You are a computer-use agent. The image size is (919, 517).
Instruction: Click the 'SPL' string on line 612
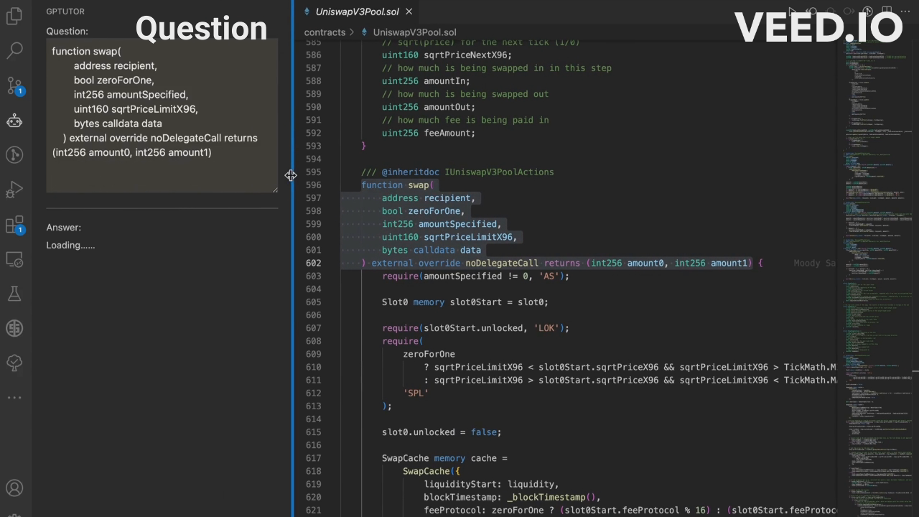point(416,393)
